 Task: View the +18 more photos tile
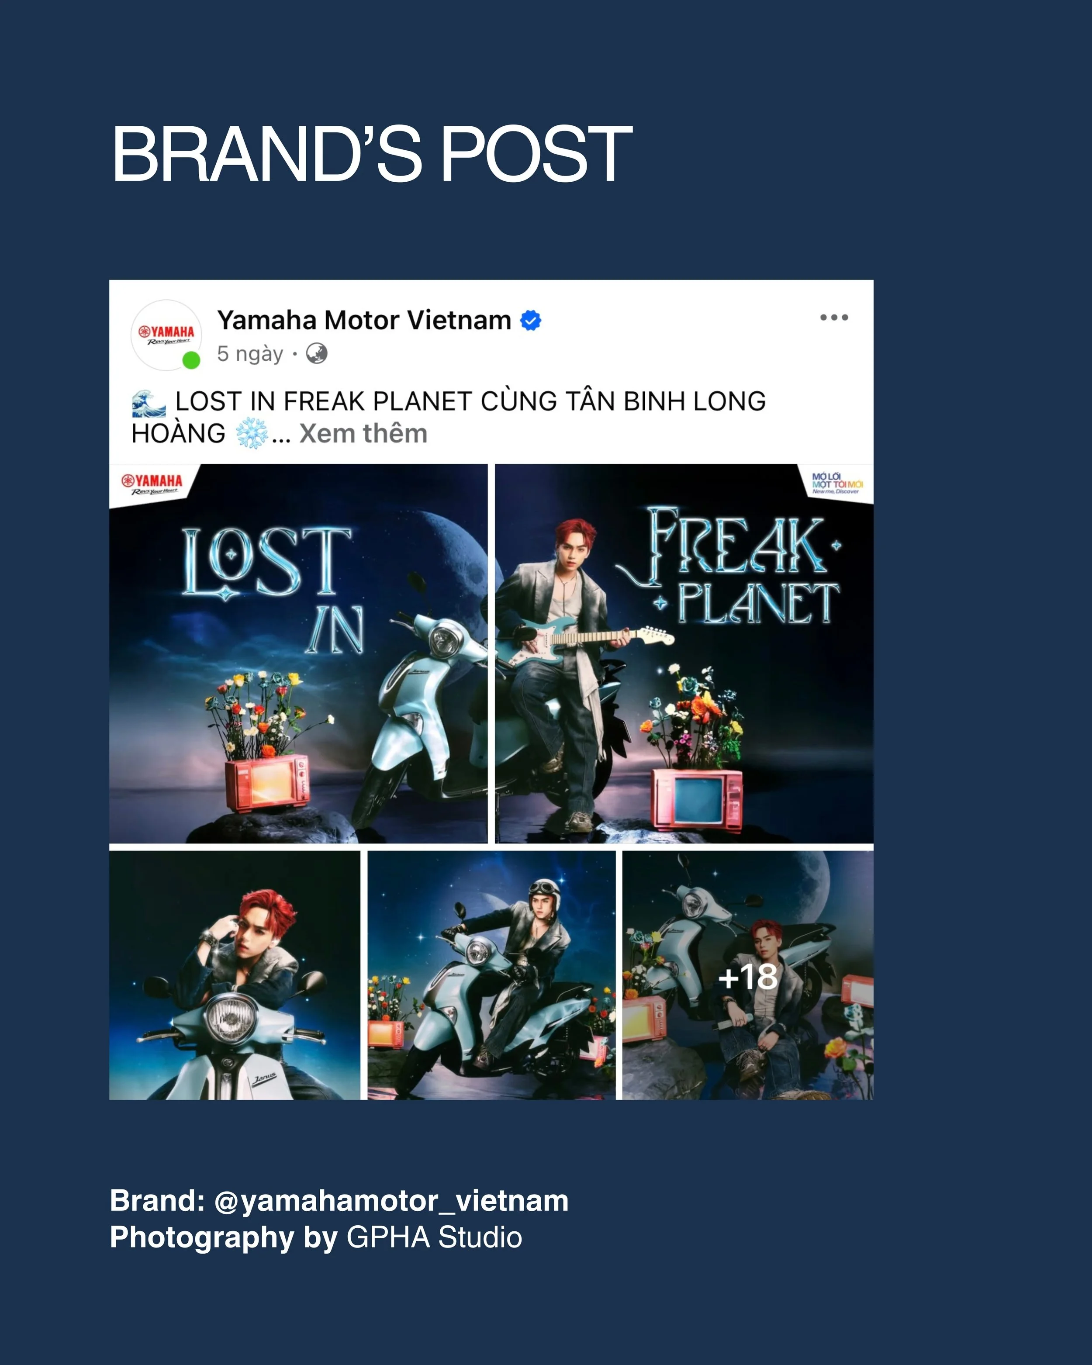click(748, 975)
